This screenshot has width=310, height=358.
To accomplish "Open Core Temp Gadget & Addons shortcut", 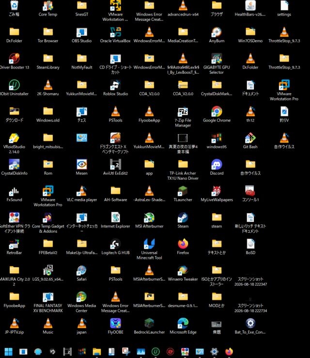I will pyautogui.click(x=48, y=217).
